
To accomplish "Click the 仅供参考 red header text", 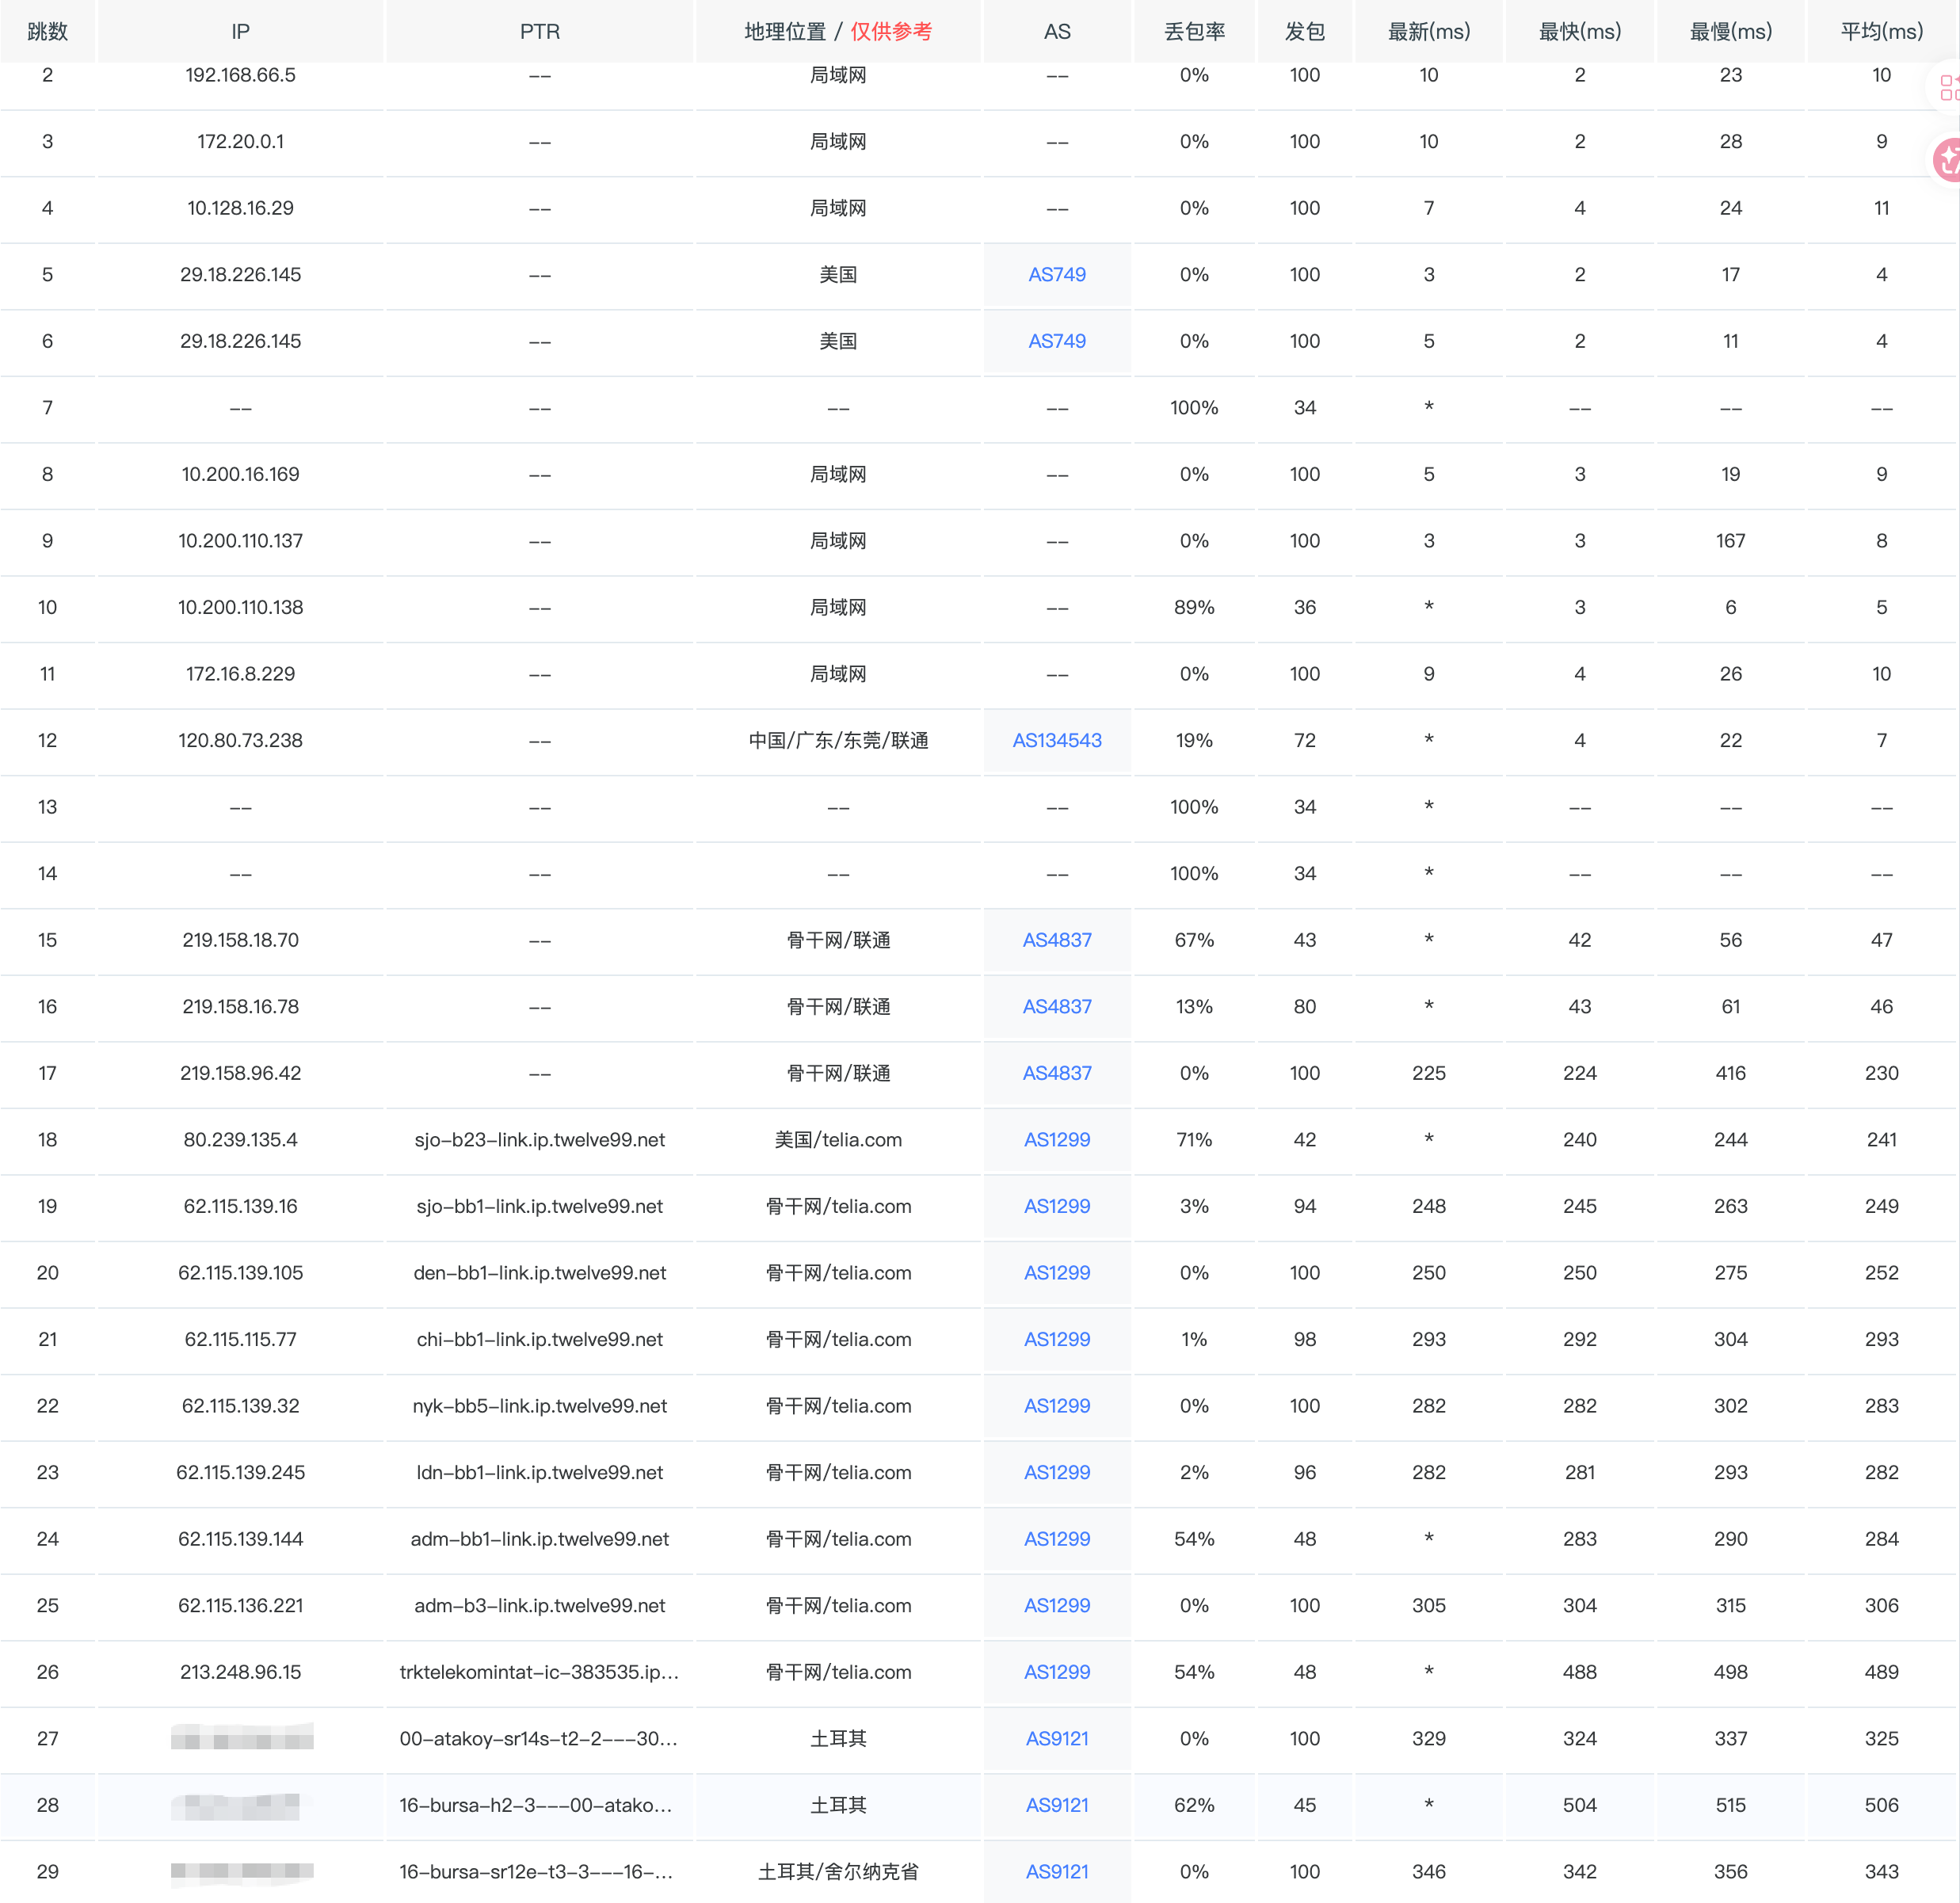I will [x=890, y=32].
